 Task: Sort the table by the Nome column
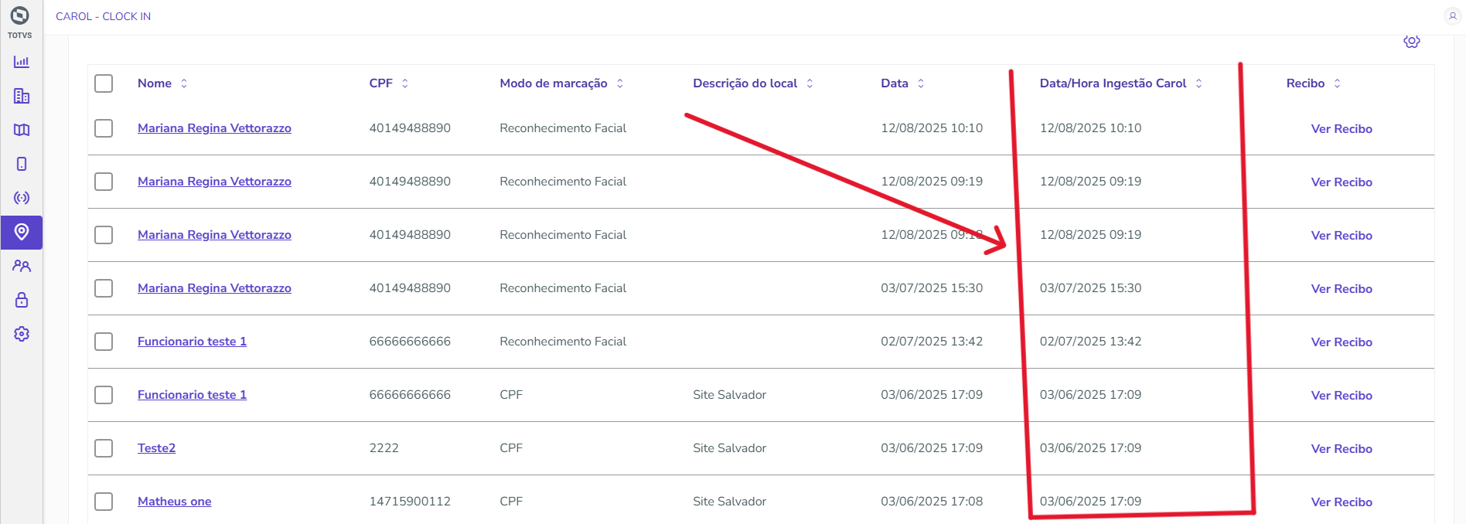[x=184, y=83]
